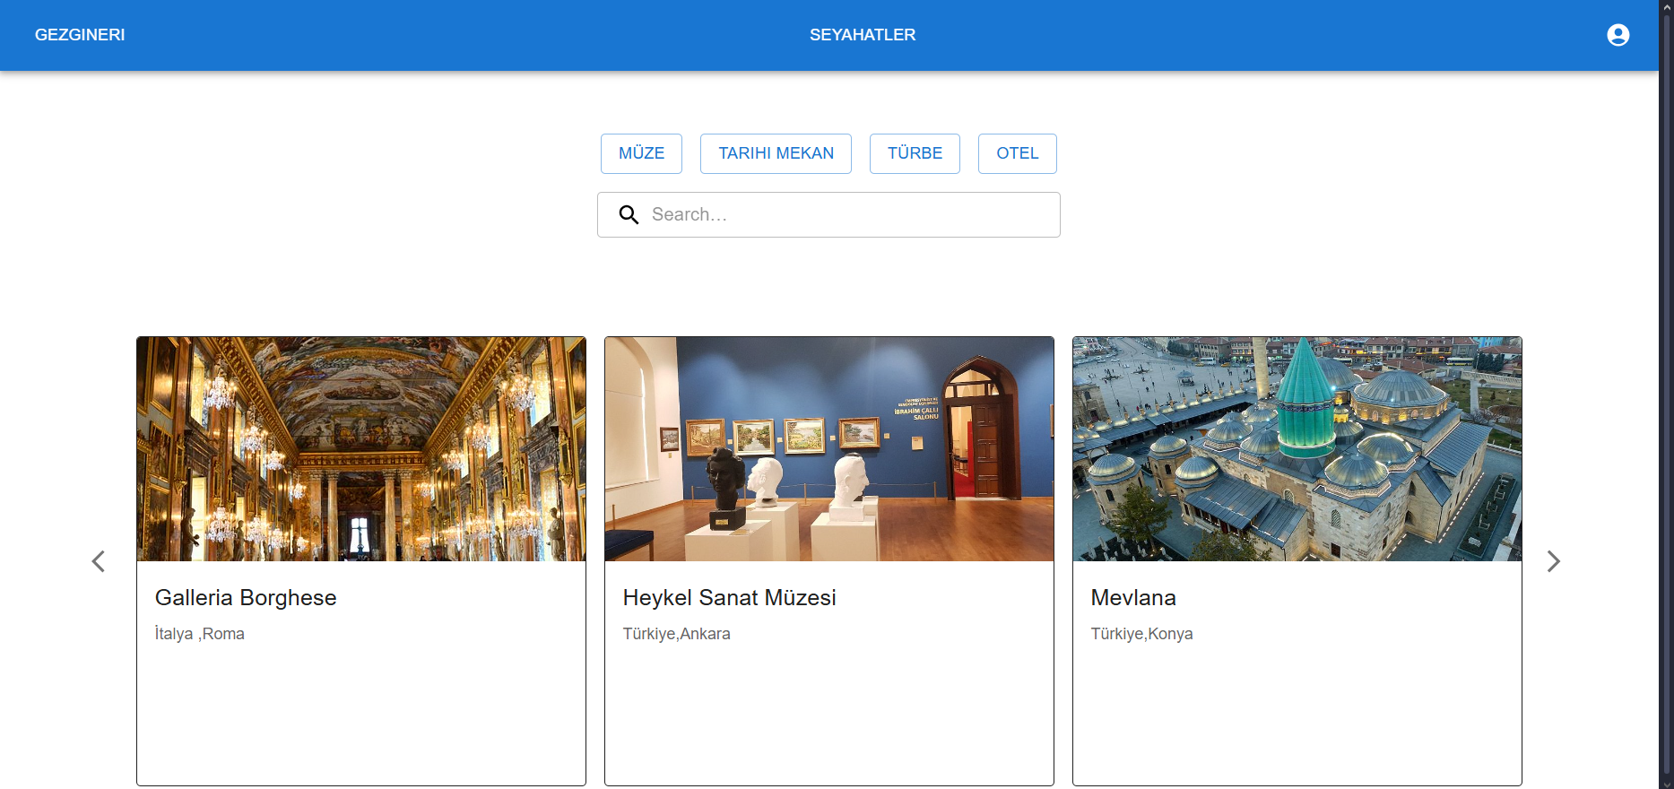This screenshot has width=1674, height=789.
Task: Click the page vertical scrollbar
Action: pos(1666,394)
